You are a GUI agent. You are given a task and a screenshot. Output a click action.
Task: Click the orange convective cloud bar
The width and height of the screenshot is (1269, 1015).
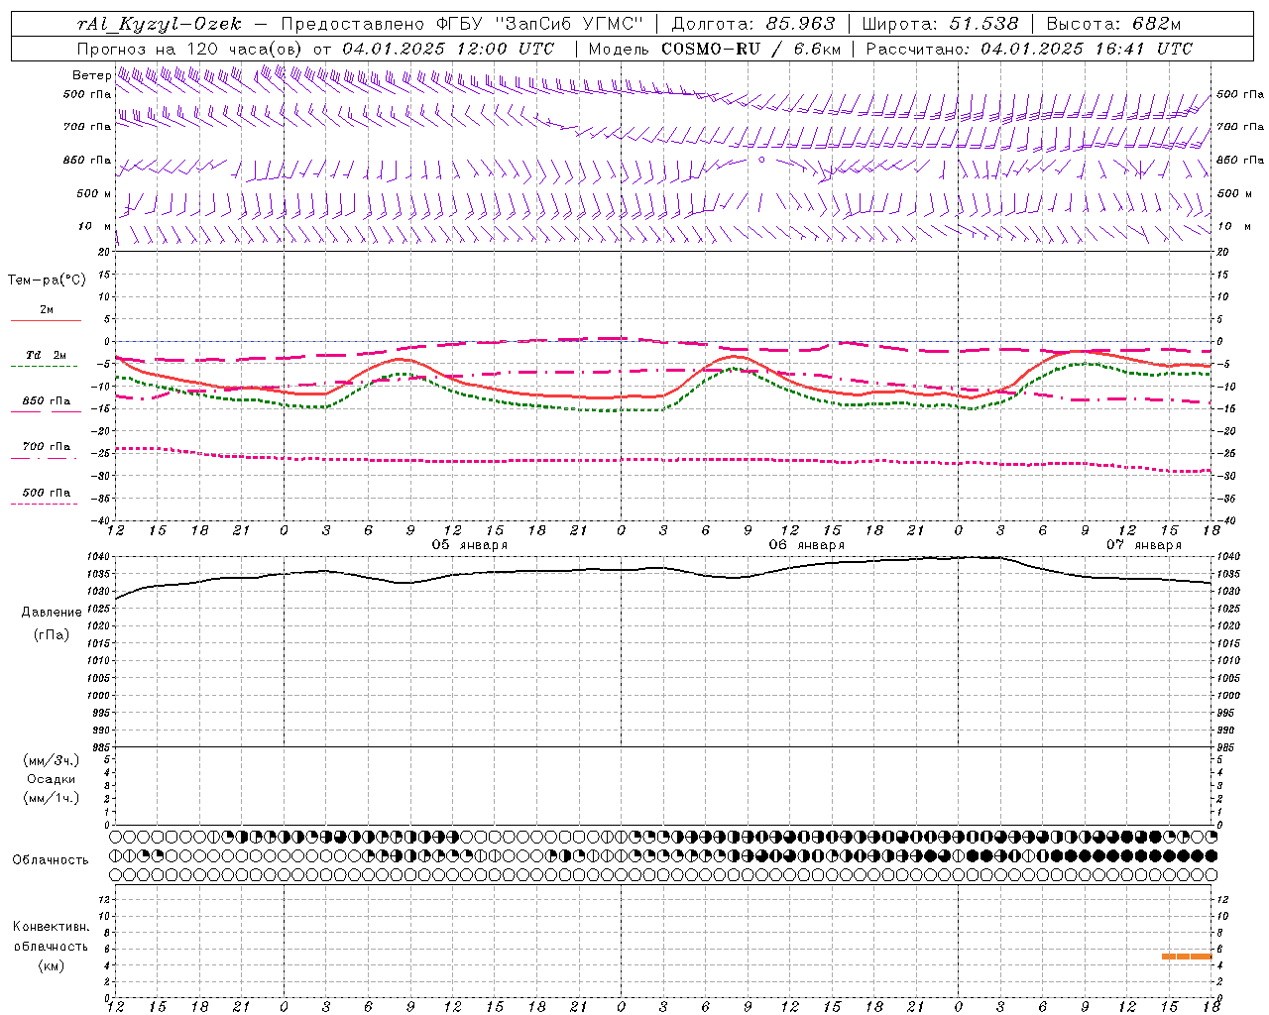click(x=1187, y=957)
